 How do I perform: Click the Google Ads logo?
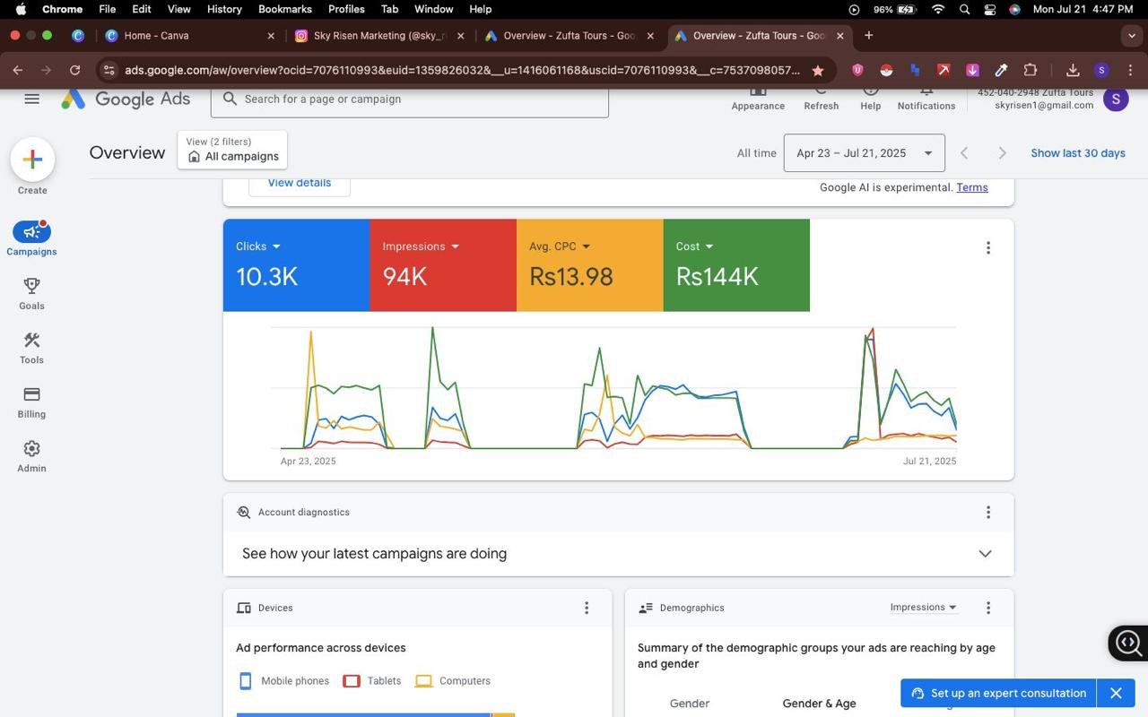[126, 99]
